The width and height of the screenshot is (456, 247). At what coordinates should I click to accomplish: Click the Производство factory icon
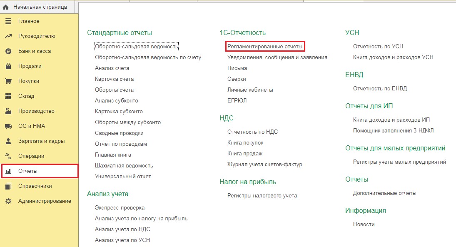8,111
